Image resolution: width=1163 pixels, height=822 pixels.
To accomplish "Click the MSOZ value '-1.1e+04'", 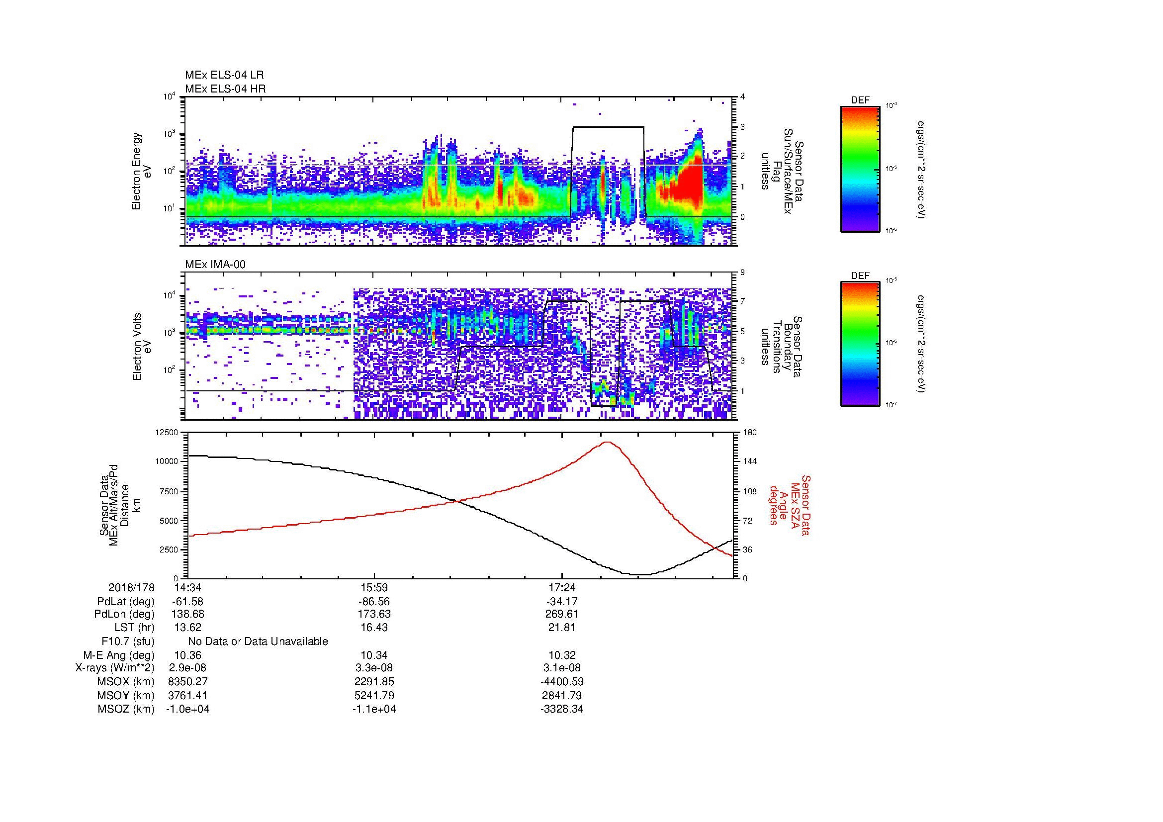I will (x=374, y=710).
